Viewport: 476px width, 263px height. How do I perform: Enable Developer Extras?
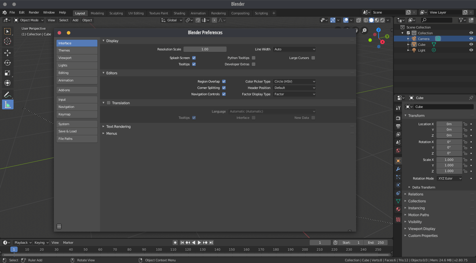click(x=254, y=64)
